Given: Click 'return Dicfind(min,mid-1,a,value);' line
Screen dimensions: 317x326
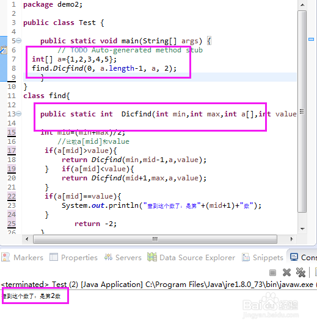Looking at the screenshot, I should point(134,160).
